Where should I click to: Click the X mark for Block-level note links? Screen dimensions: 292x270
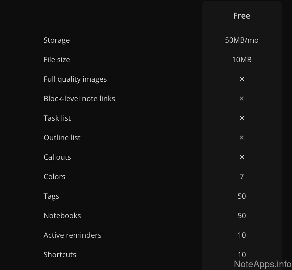tap(242, 99)
